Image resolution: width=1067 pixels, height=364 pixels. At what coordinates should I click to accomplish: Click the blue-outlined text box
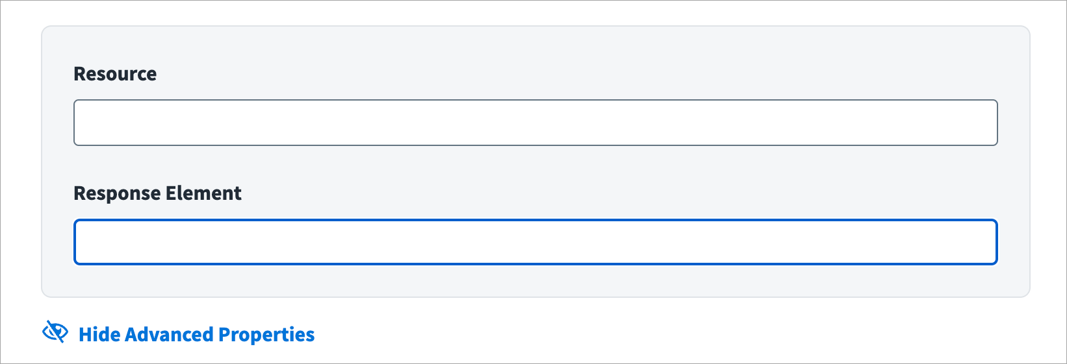pos(535,242)
